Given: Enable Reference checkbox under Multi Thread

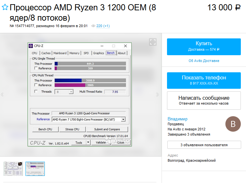Looking at the screenshot, I should 36,85.
